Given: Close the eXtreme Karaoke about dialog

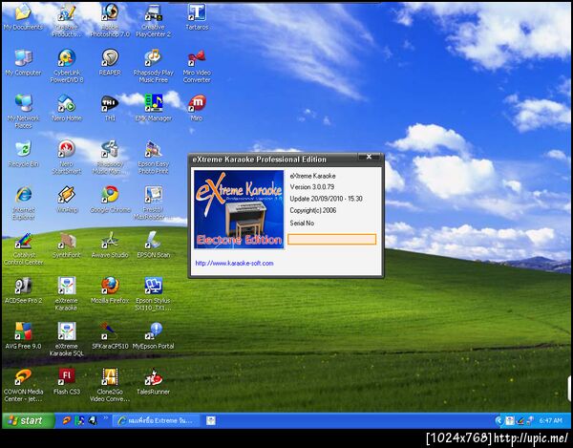Looking at the screenshot, I should pyautogui.click(x=369, y=157).
